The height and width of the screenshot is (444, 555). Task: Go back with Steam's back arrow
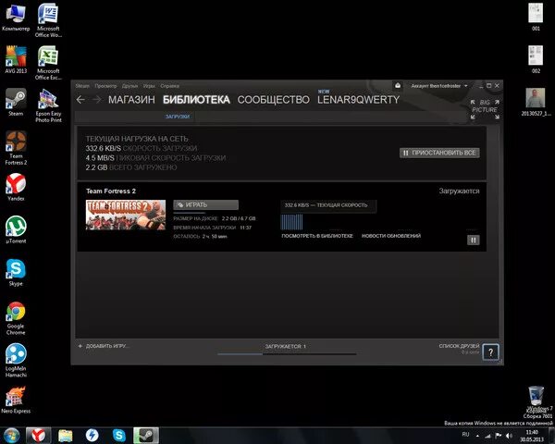point(80,100)
